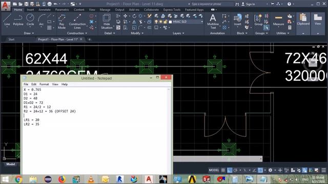Image resolution: width=328 pixels, height=184 pixels.
Task: Switch to the Manage ribbon tab
Action: (x=105, y=10)
